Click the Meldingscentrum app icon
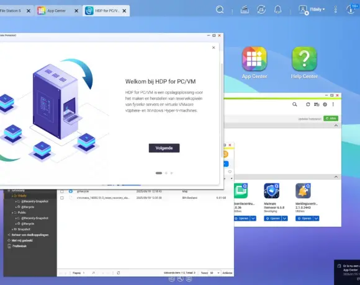Image resolution: width=360 pixels, height=285 pixels. 303,191
